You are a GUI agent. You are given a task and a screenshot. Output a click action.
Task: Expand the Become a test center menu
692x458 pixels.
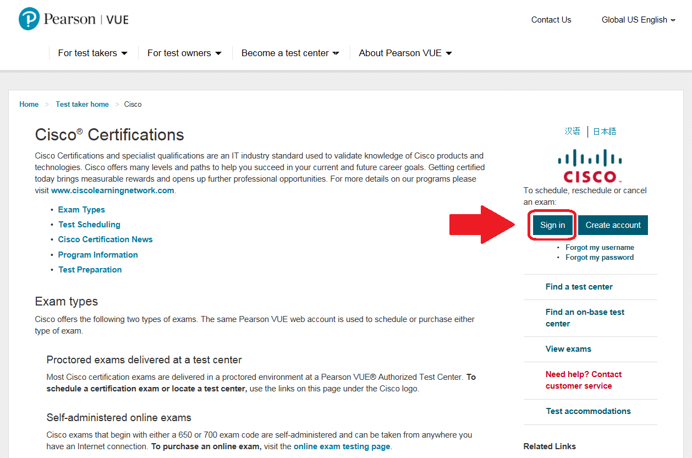tap(290, 53)
